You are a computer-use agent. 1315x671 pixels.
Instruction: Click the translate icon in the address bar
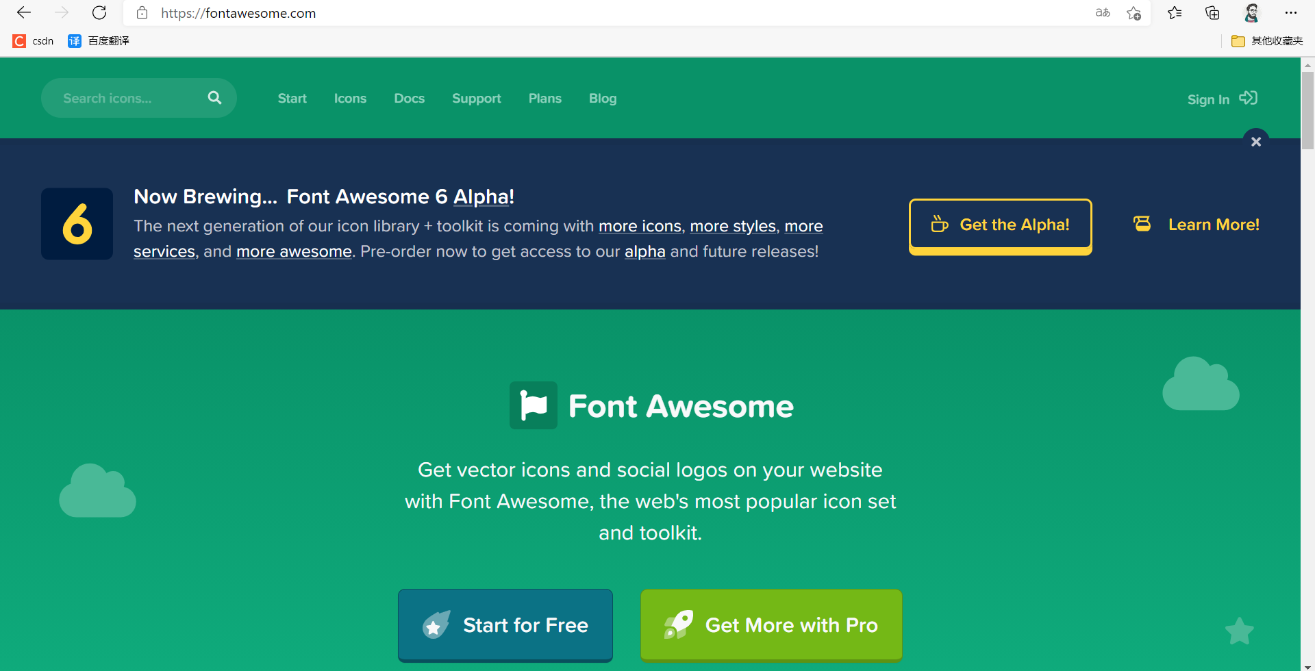pos(1103,13)
